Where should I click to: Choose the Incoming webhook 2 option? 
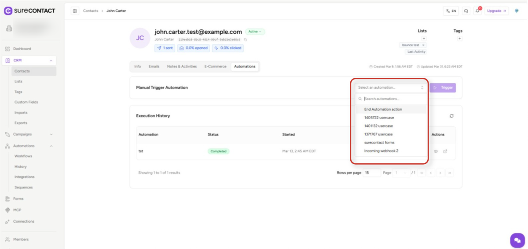(391, 151)
